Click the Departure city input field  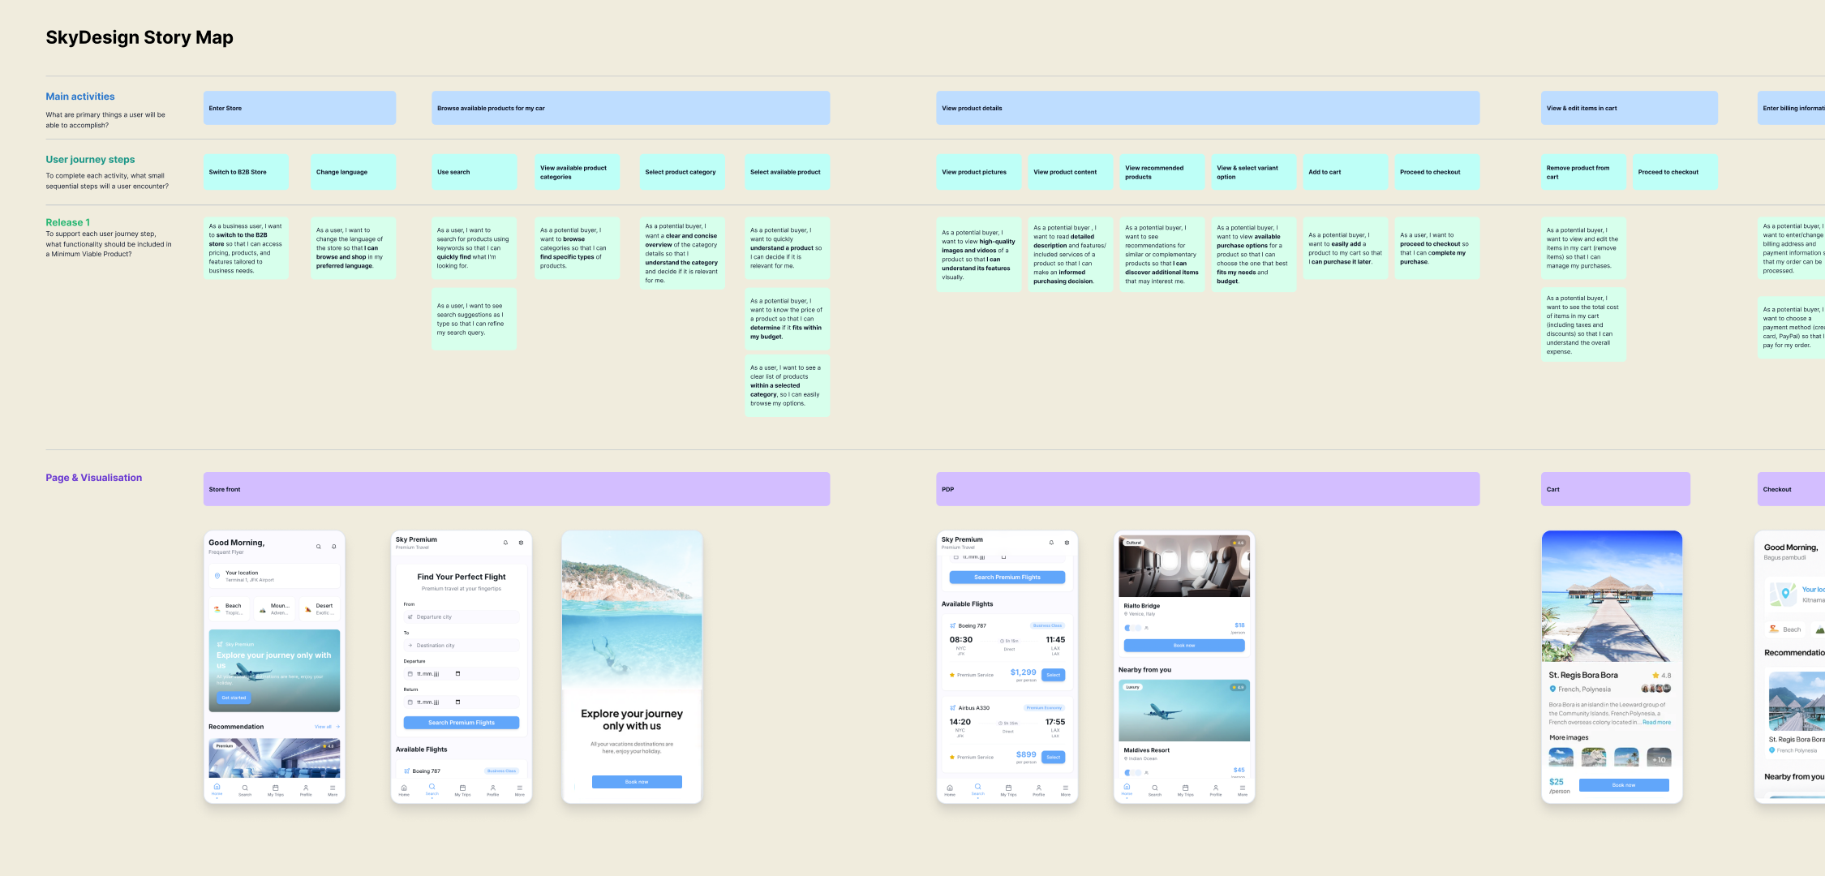click(x=462, y=617)
